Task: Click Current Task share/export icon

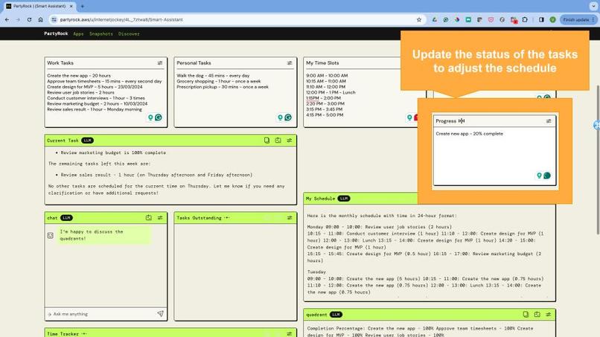Action: click(278, 141)
